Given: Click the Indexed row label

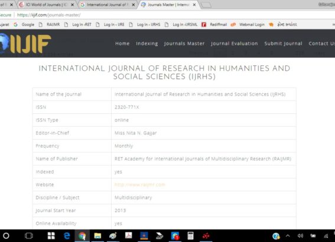Looking at the screenshot, I should (45, 172).
